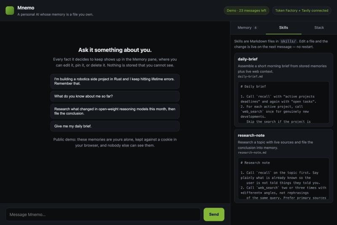Viewport: 337px width, 225px height.
Task: Open the Stack tab
Action: (x=319, y=27)
